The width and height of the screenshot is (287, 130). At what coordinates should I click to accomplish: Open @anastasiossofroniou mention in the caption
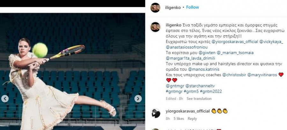coord(187,47)
